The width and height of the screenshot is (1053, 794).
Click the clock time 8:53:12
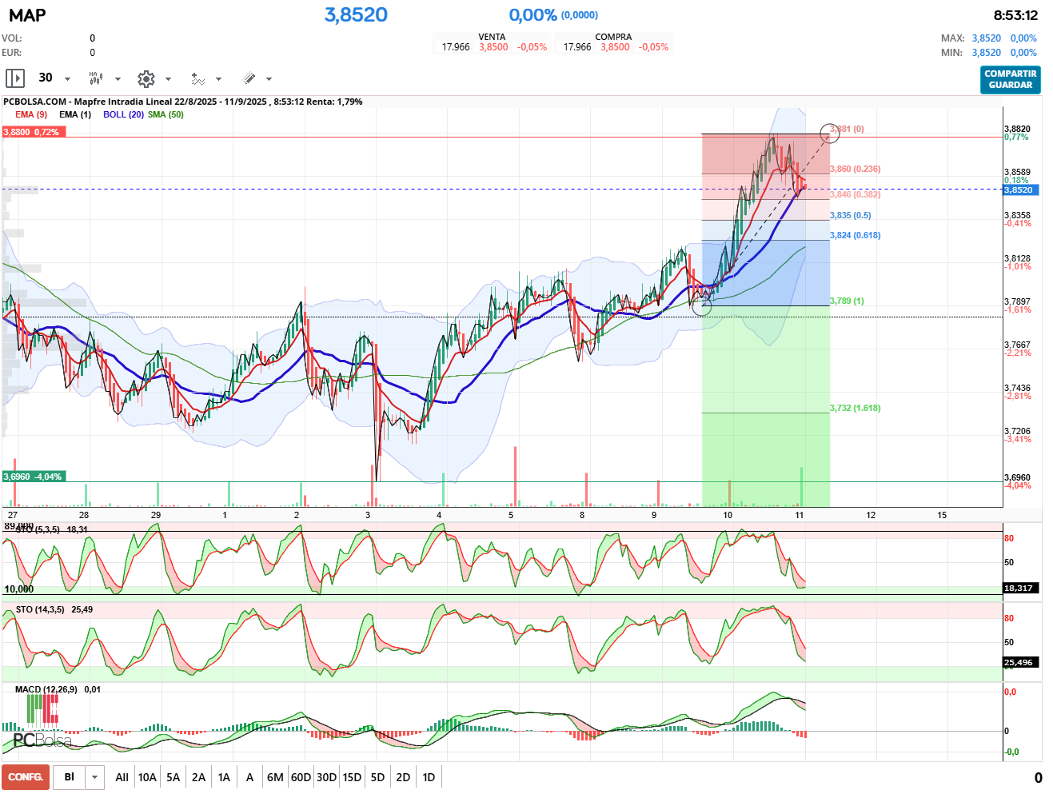coord(1015,15)
